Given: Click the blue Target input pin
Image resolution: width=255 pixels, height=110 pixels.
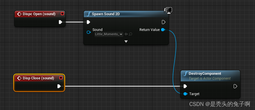Looking at the screenshot, I should 185,94.
